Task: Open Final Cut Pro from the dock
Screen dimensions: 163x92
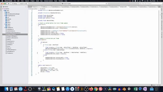Action: 49,89
